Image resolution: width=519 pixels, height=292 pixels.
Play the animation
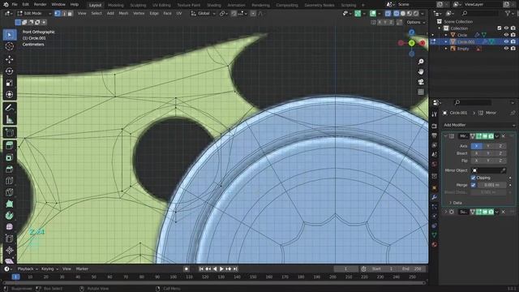(x=221, y=268)
